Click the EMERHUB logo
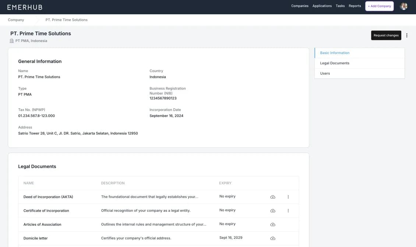The width and height of the screenshot is (416, 247). pyautogui.click(x=25, y=7)
